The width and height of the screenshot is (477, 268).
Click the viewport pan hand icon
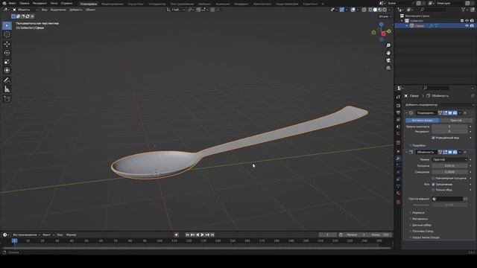pyautogui.click(x=388, y=53)
